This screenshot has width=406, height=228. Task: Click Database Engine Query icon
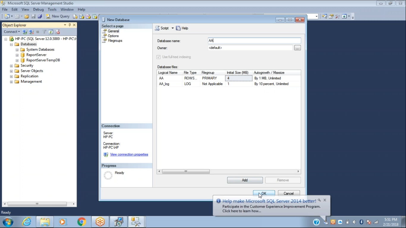75,16
